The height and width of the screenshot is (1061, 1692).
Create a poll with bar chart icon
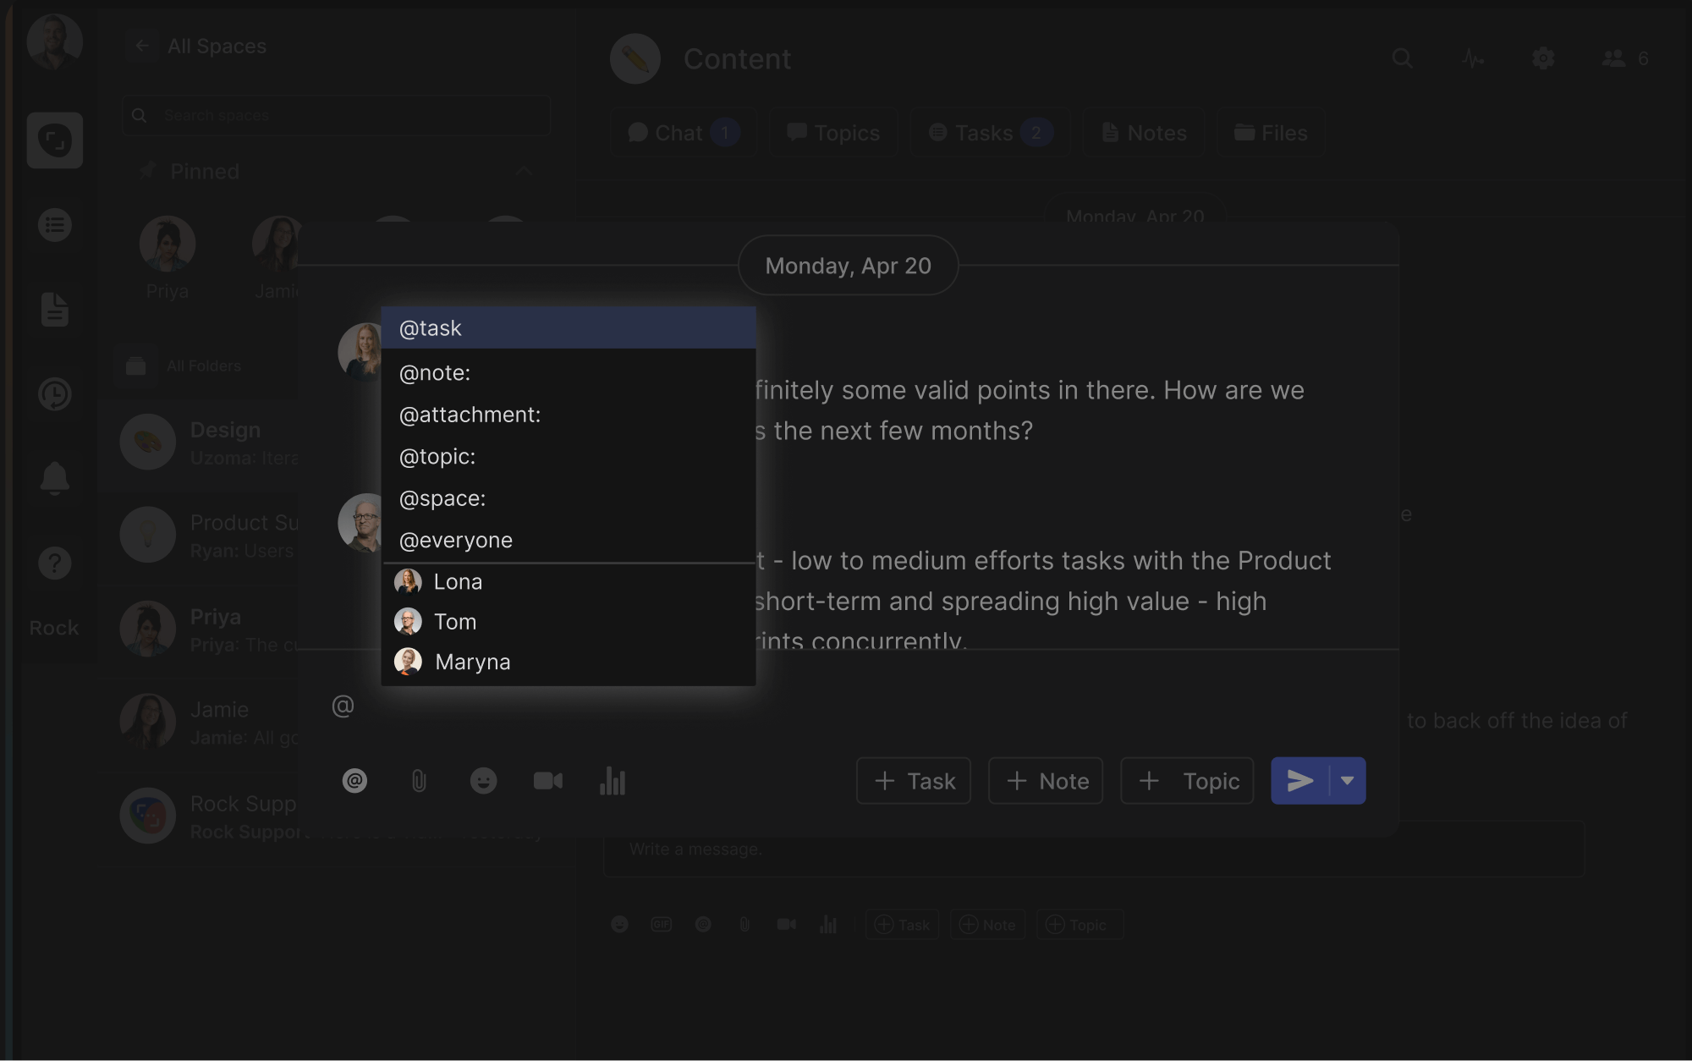613,780
